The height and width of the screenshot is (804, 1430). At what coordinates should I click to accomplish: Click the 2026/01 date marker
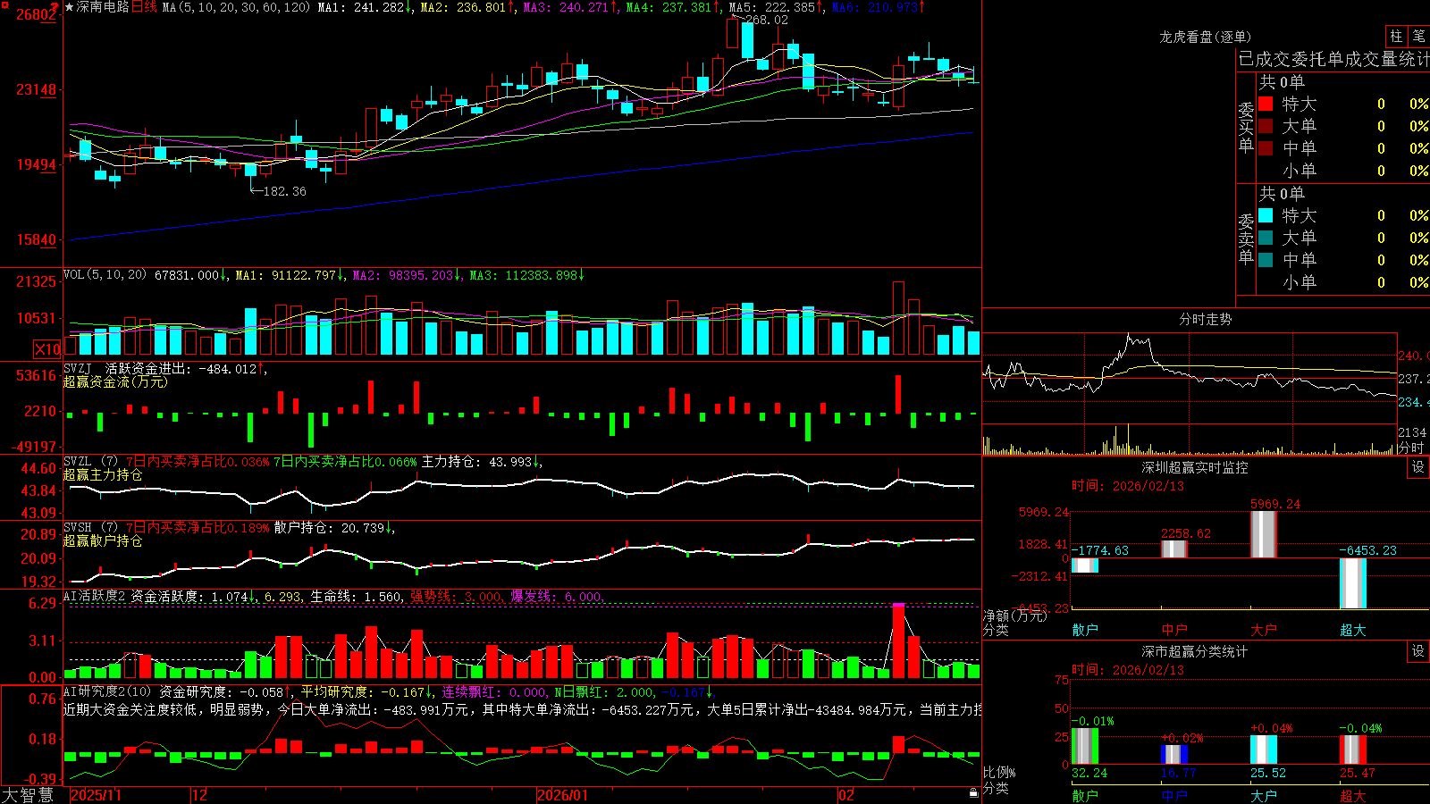pos(562,795)
